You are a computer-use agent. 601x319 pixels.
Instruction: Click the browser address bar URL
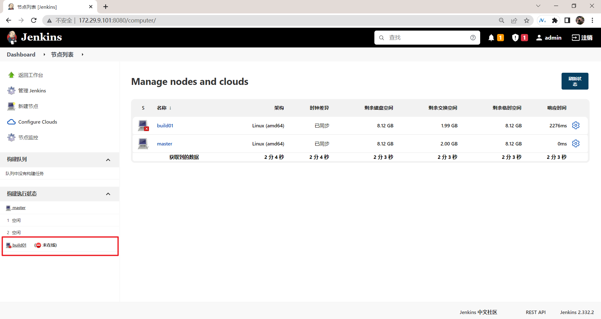117,20
